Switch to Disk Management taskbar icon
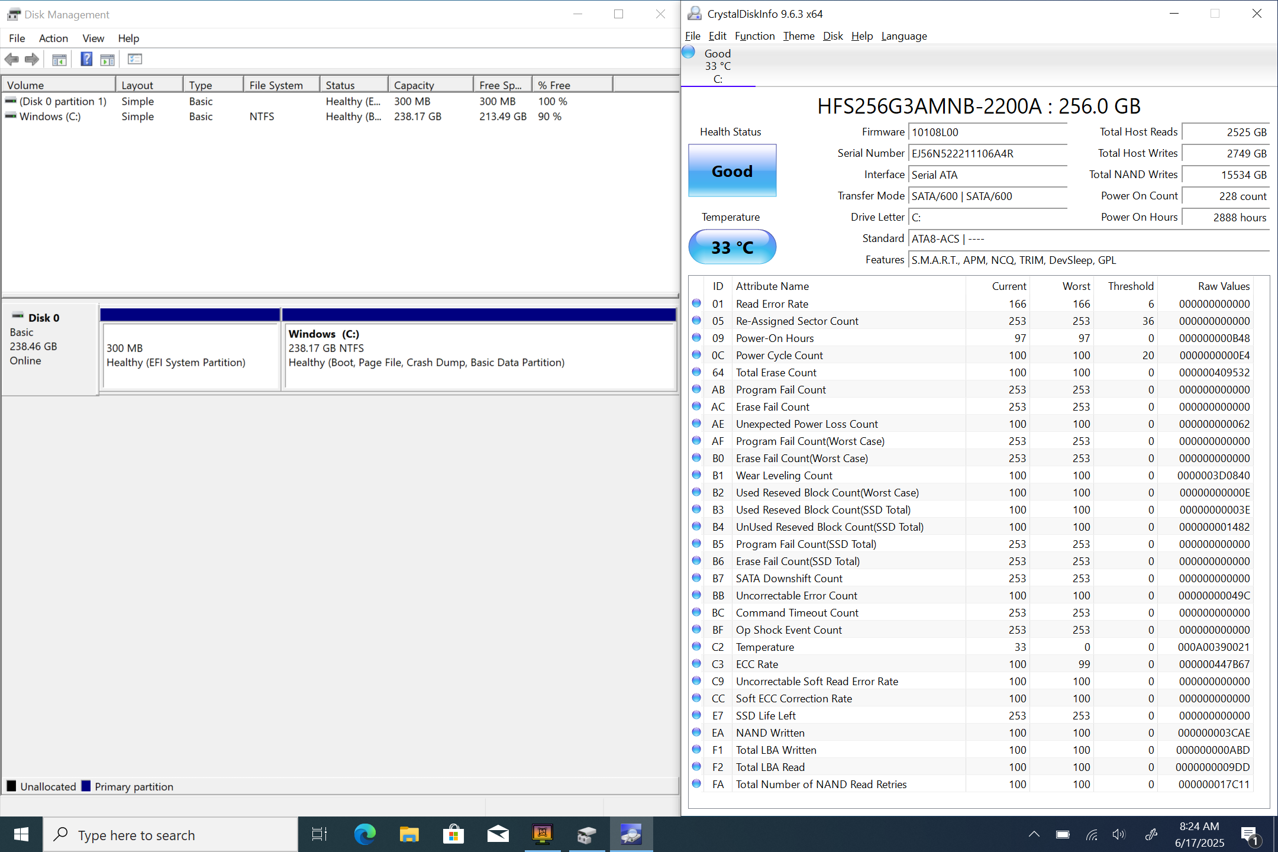Image resolution: width=1278 pixels, height=852 pixels. click(586, 835)
